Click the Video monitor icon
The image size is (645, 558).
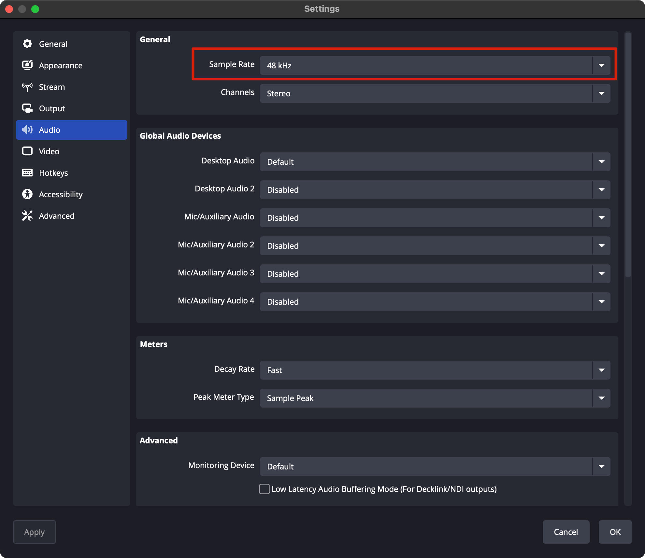point(27,151)
